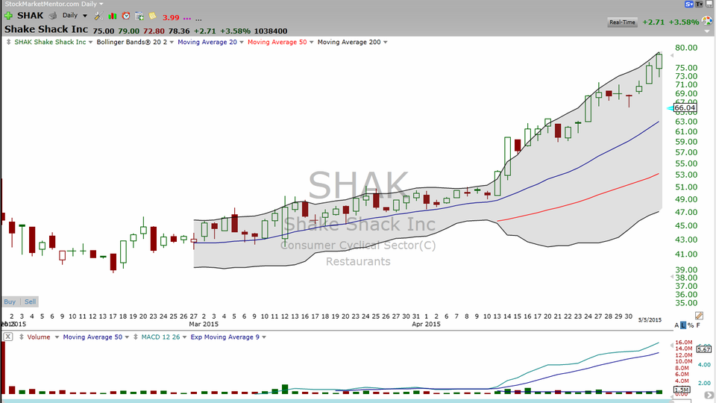Click the reorder arrows beside SHAK Shake Shack Inc
The width and height of the screenshot is (716, 403).
8,42
